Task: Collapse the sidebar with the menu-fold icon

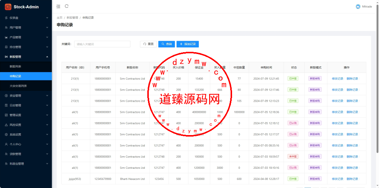Action: pyautogui.click(x=58, y=7)
